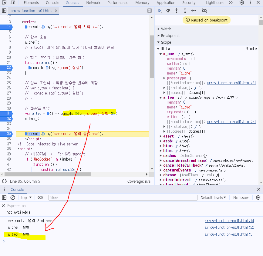Switch to the Lighthouse tab
The width and height of the screenshot is (263, 256).
[x=215, y=3]
